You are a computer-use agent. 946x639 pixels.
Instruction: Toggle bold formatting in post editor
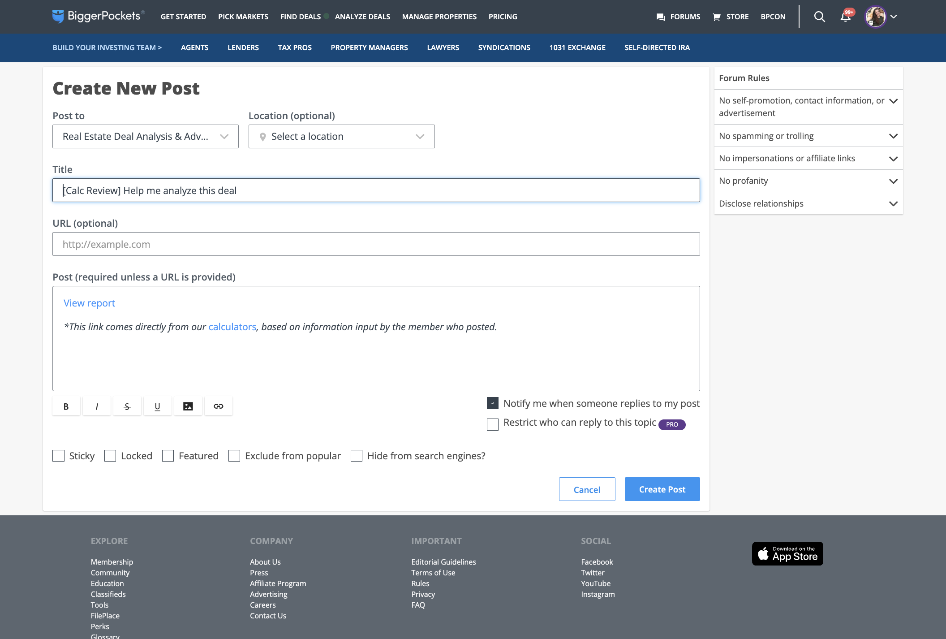[x=66, y=406]
